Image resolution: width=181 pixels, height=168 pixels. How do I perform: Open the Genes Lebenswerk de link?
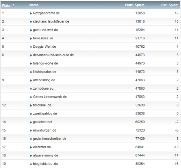click(50, 97)
